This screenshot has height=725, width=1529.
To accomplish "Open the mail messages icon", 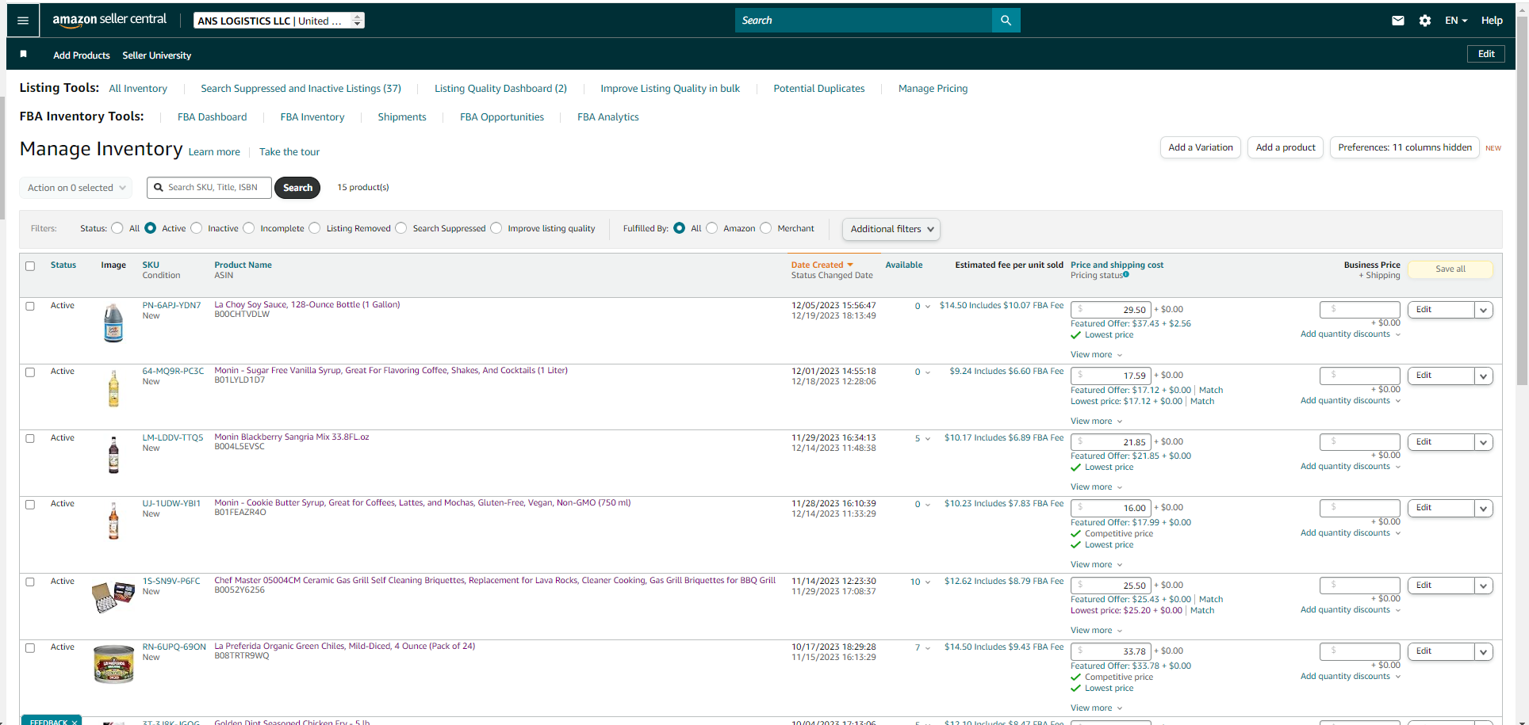I will [1398, 21].
